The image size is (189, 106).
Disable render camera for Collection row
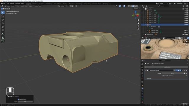pos(187,9)
